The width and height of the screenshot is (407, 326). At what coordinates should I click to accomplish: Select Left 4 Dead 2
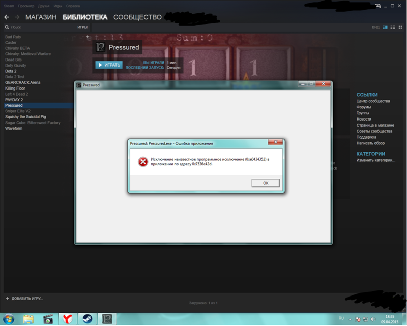(x=17, y=94)
